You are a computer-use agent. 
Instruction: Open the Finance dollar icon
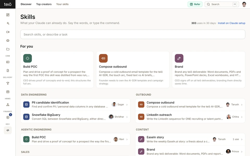8,118
